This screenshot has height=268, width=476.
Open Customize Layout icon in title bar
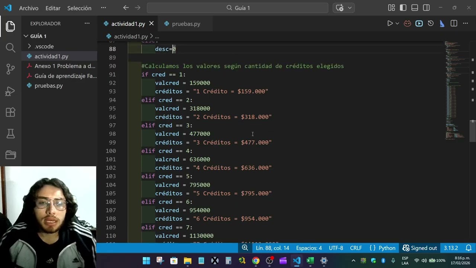coord(391,8)
